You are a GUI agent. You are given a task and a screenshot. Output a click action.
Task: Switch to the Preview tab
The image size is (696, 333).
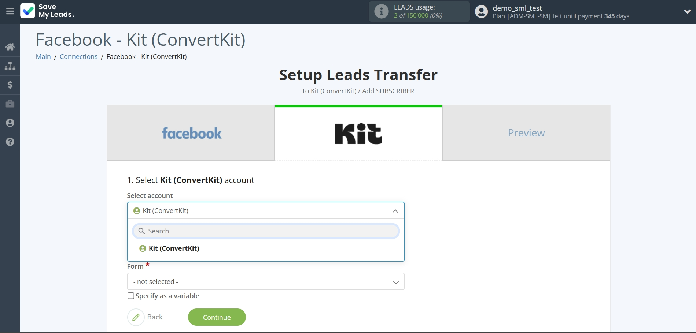[x=526, y=132]
